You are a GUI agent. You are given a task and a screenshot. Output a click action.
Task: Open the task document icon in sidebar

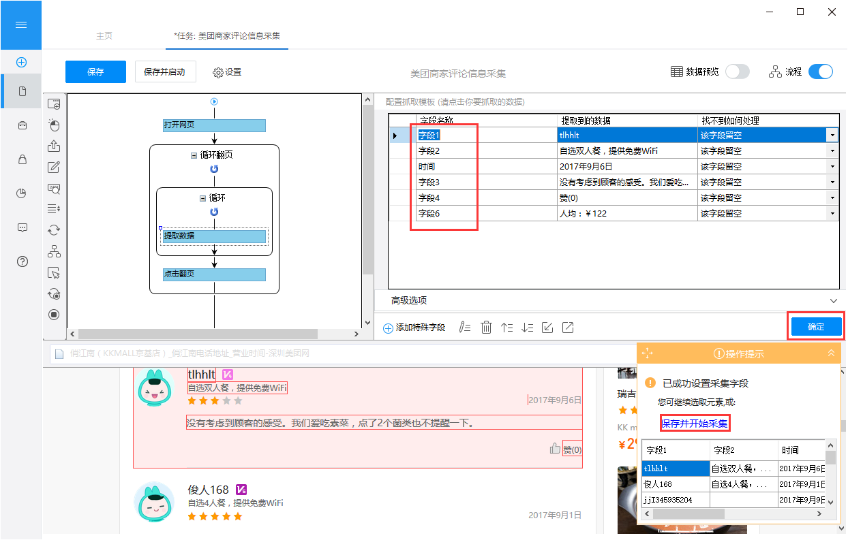[22, 91]
